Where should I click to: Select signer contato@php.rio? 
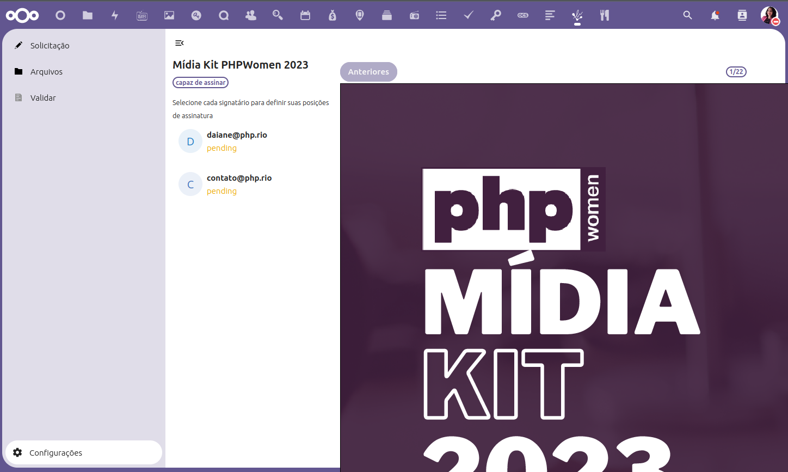click(x=253, y=185)
